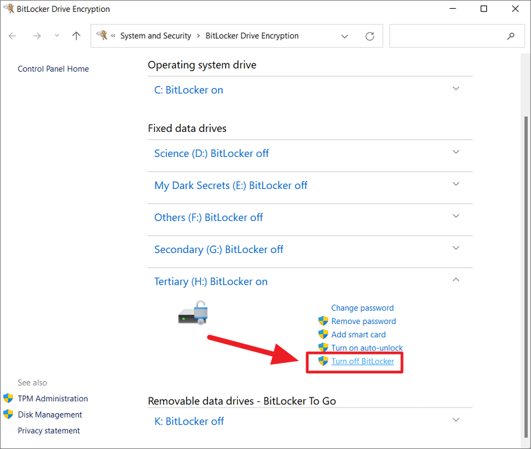The image size is (531, 449).
Task: Maximize the BitLocker window
Action: click(x=484, y=8)
